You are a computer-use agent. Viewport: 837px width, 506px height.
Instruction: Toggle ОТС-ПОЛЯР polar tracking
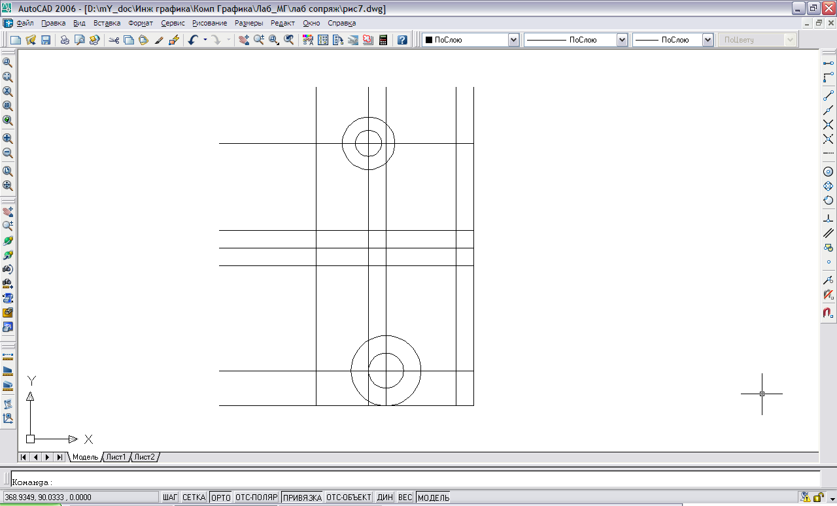pyautogui.click(x=256, y=498)
